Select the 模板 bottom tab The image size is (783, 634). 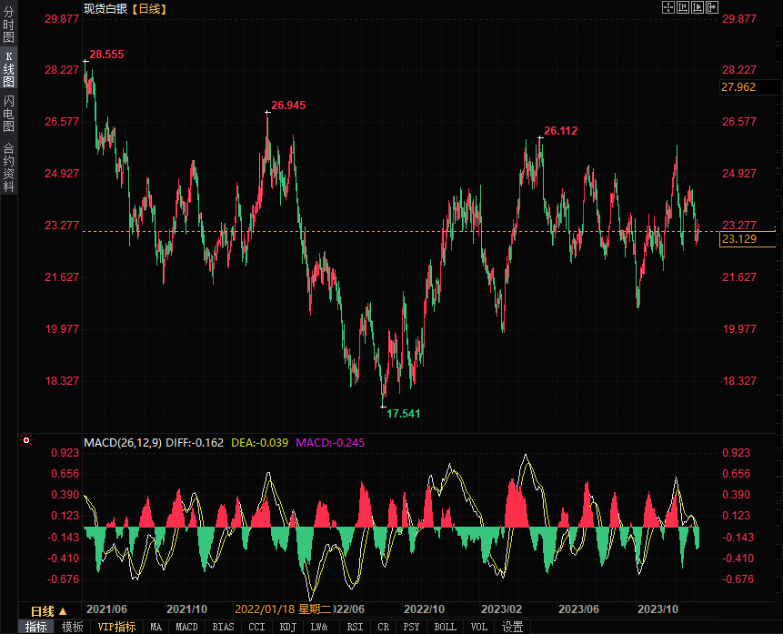73,627
